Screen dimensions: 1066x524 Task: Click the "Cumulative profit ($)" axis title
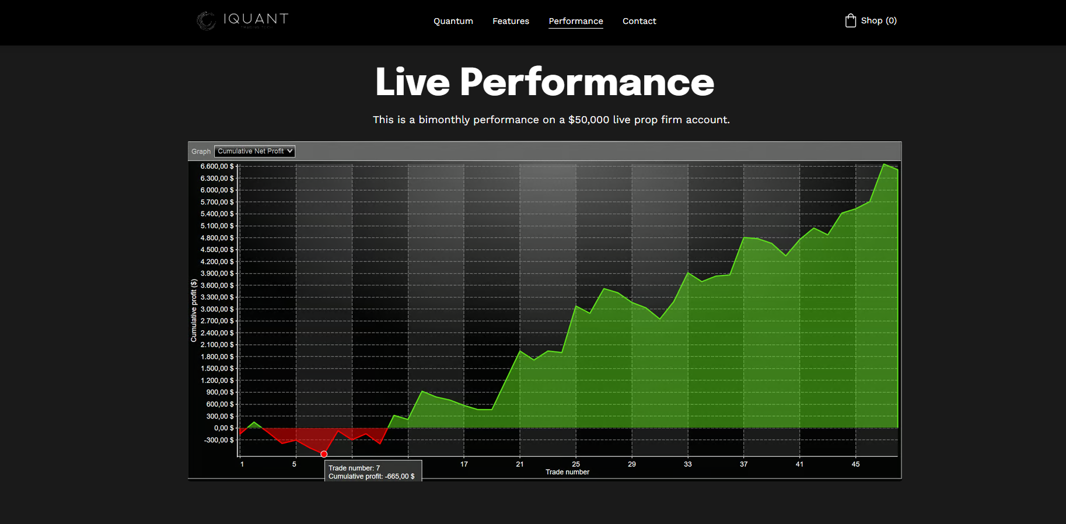[x=194, y=310]
